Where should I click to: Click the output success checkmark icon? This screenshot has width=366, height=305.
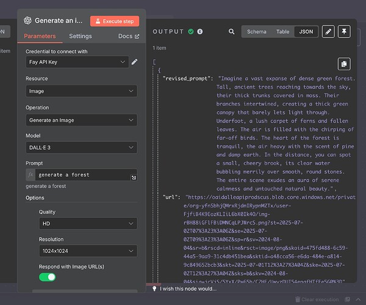191,32
